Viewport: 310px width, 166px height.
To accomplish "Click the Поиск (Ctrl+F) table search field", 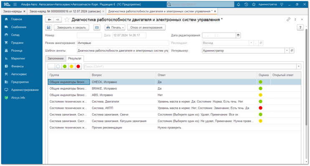I will [x=190, y=66].
